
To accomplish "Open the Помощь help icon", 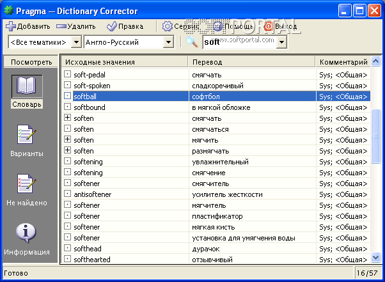I will pyautogui.click(x=218, y=26).
